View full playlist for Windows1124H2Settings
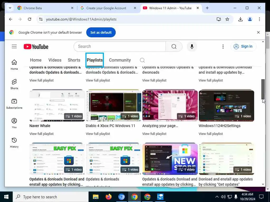This screenshot has height=202, width=270. 211,134
